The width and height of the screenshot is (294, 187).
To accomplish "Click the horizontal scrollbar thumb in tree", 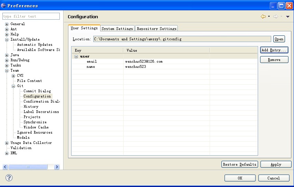I will tap(28, 167).
